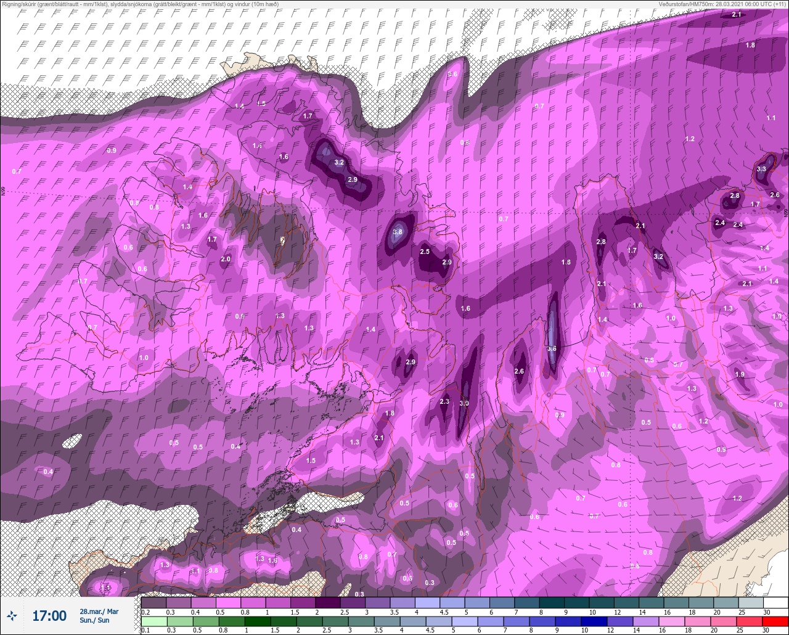
Task: Click the 3.8 precipitation value on the map
Action: pyautogui.click(x=398, y=232)
